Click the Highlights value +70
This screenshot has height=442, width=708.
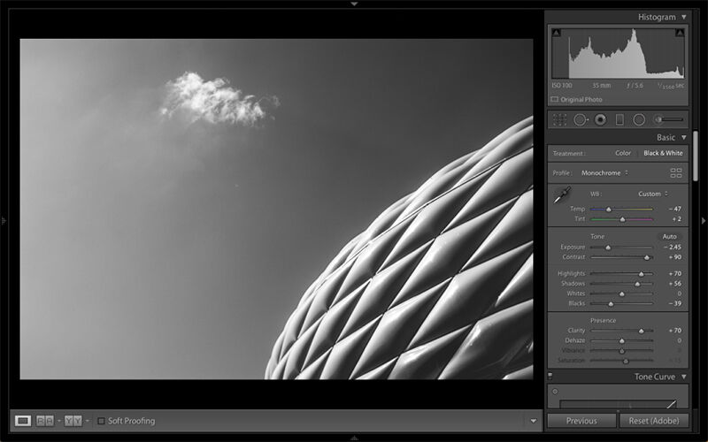click(x=675, y=273)
